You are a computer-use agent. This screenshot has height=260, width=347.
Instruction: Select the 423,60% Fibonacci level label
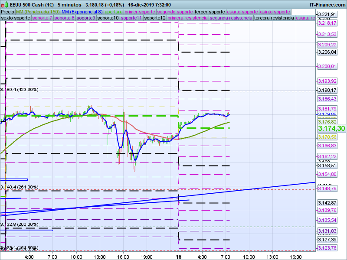(x=20, y=90)
